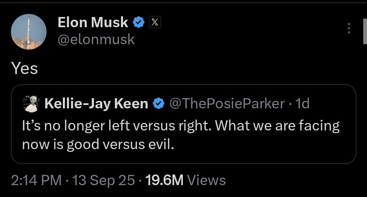Click "now is good versus evil" line
The image size is (367, 197).
[98, 144]
